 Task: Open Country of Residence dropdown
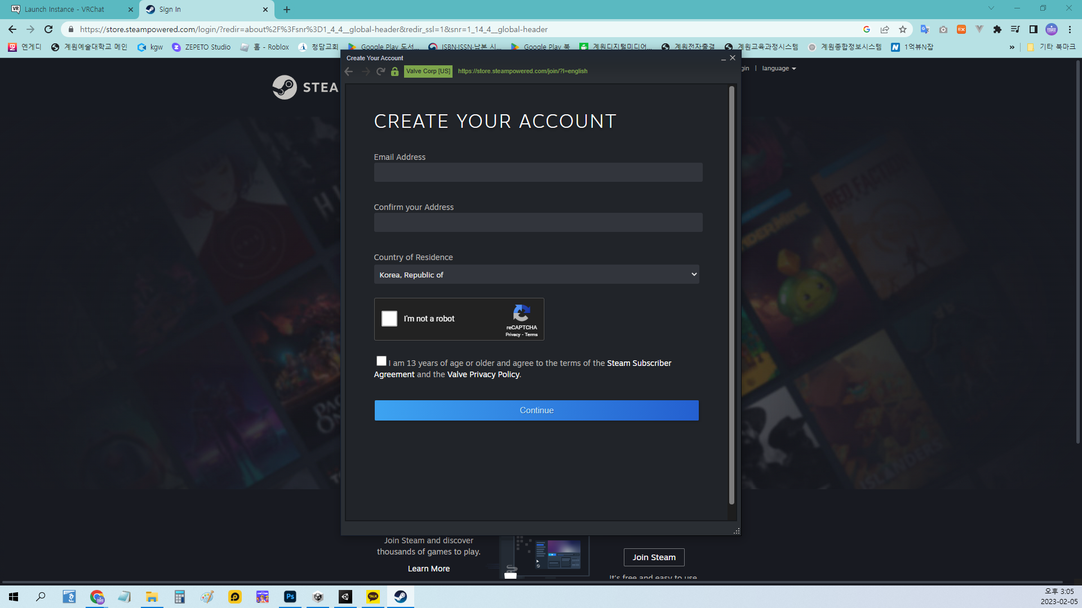[536, 275]
